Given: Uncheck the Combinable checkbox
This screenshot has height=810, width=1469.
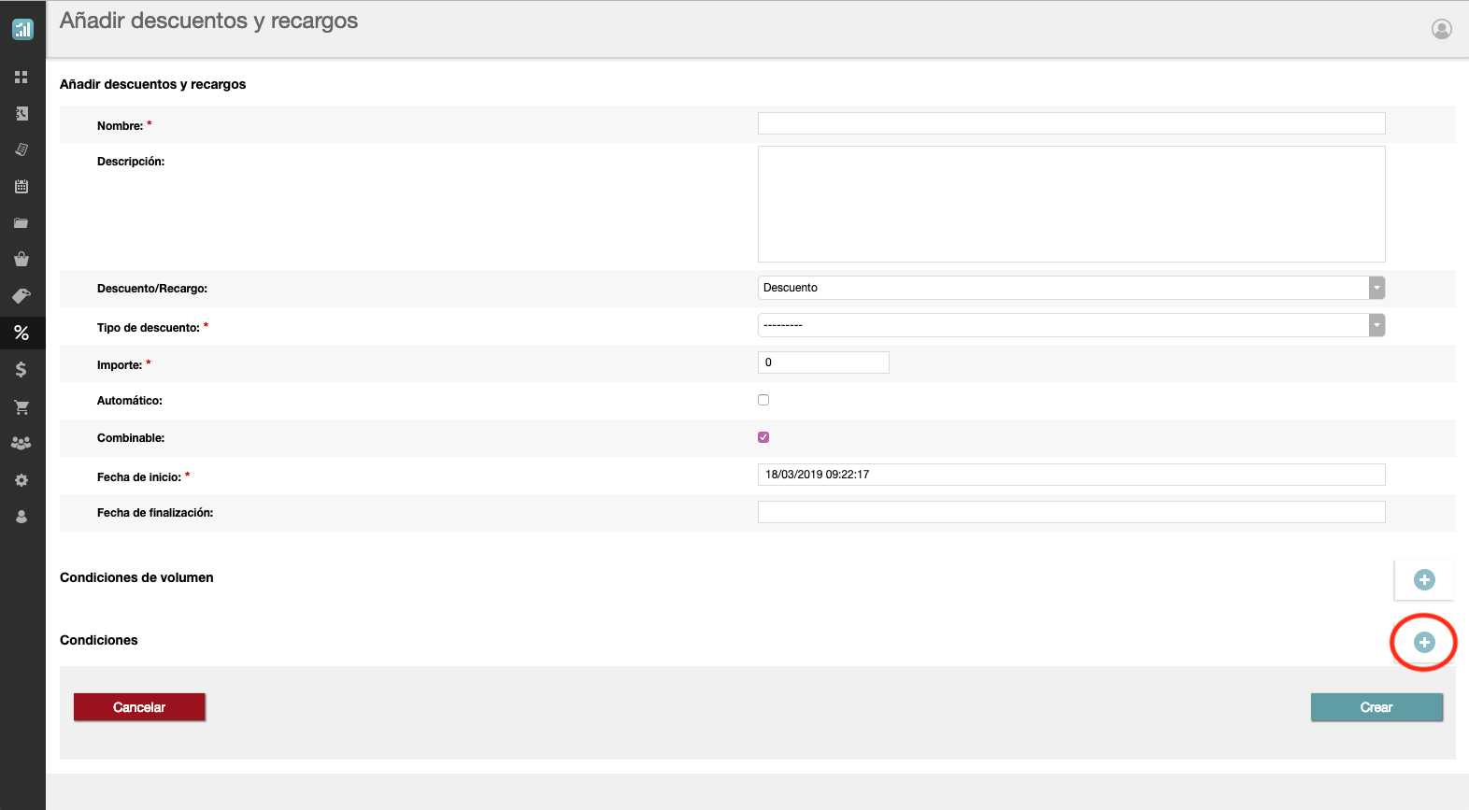Looking at the screenshot, I should pos(763,437).
